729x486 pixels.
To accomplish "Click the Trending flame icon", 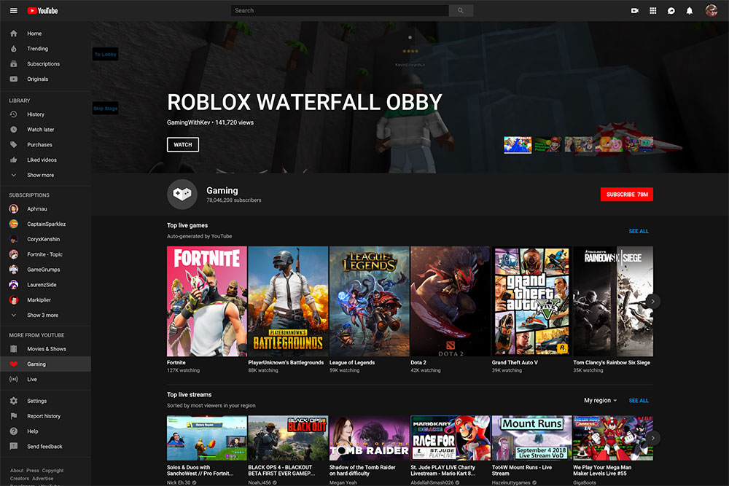I will click(13, 49).
